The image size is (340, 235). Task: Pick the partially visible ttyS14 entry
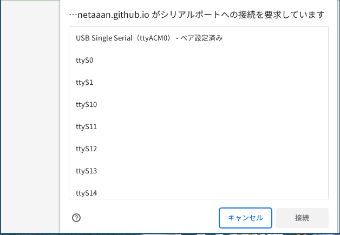(199, 191)
